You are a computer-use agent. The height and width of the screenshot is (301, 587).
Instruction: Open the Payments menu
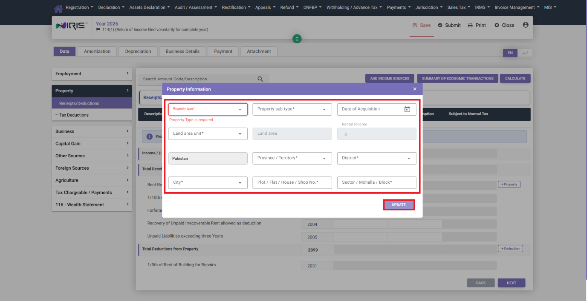399,8
